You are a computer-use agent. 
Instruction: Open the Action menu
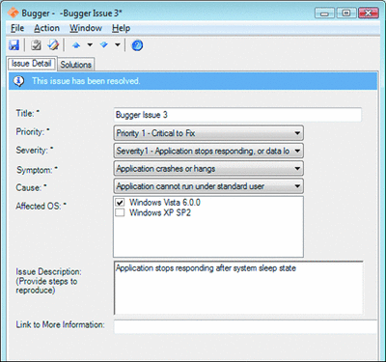tap(46, 28)
